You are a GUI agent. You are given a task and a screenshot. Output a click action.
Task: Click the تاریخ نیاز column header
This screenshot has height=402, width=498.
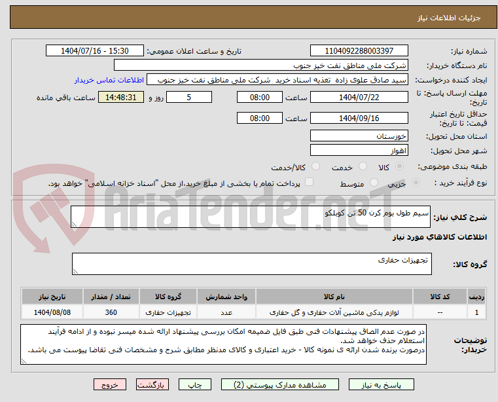click(x=52, y=297)
